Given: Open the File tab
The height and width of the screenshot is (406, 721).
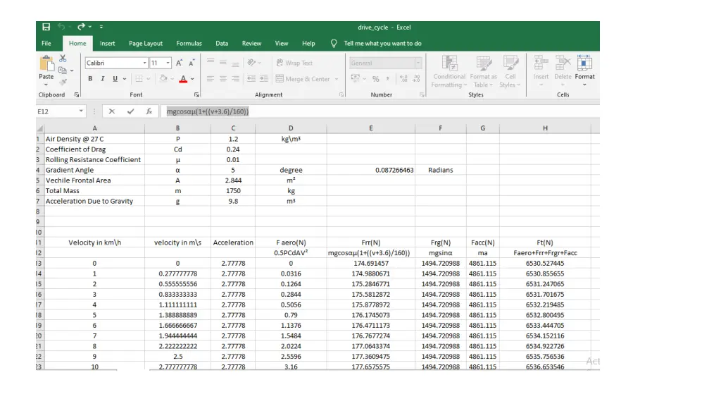Looking at the screenshot, I should (46, 43).
